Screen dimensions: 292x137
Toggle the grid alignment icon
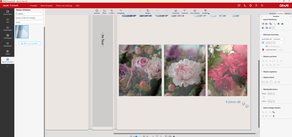(x=263, y=43)
